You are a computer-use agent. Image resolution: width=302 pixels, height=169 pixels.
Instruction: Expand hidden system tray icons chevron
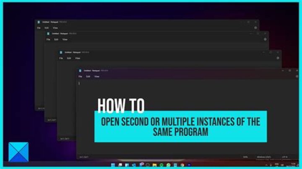266,165
